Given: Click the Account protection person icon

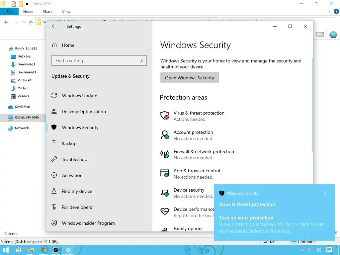Looking at the screenshot, I should [165, 135].
